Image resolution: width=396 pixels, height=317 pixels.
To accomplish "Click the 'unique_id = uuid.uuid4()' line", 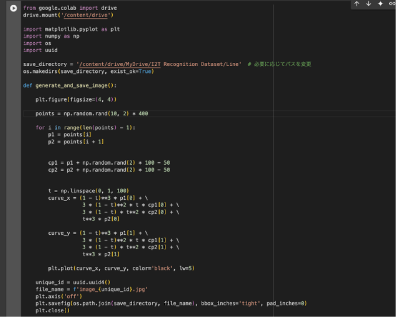I will tap(73, 282).
